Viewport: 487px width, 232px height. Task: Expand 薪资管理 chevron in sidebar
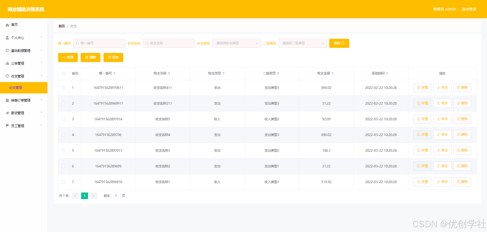[42, 112]
